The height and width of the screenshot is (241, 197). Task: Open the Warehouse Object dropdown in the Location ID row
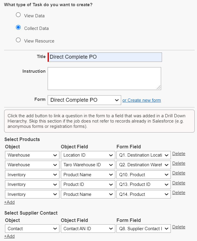point(32,155)
